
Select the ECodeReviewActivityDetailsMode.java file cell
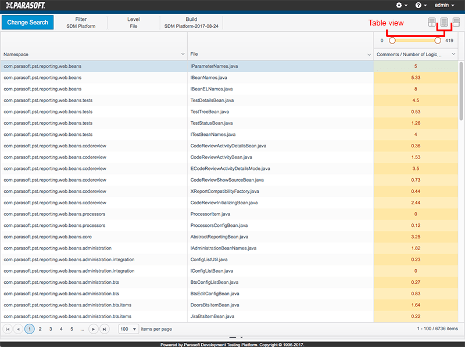[x=280, y=168]
